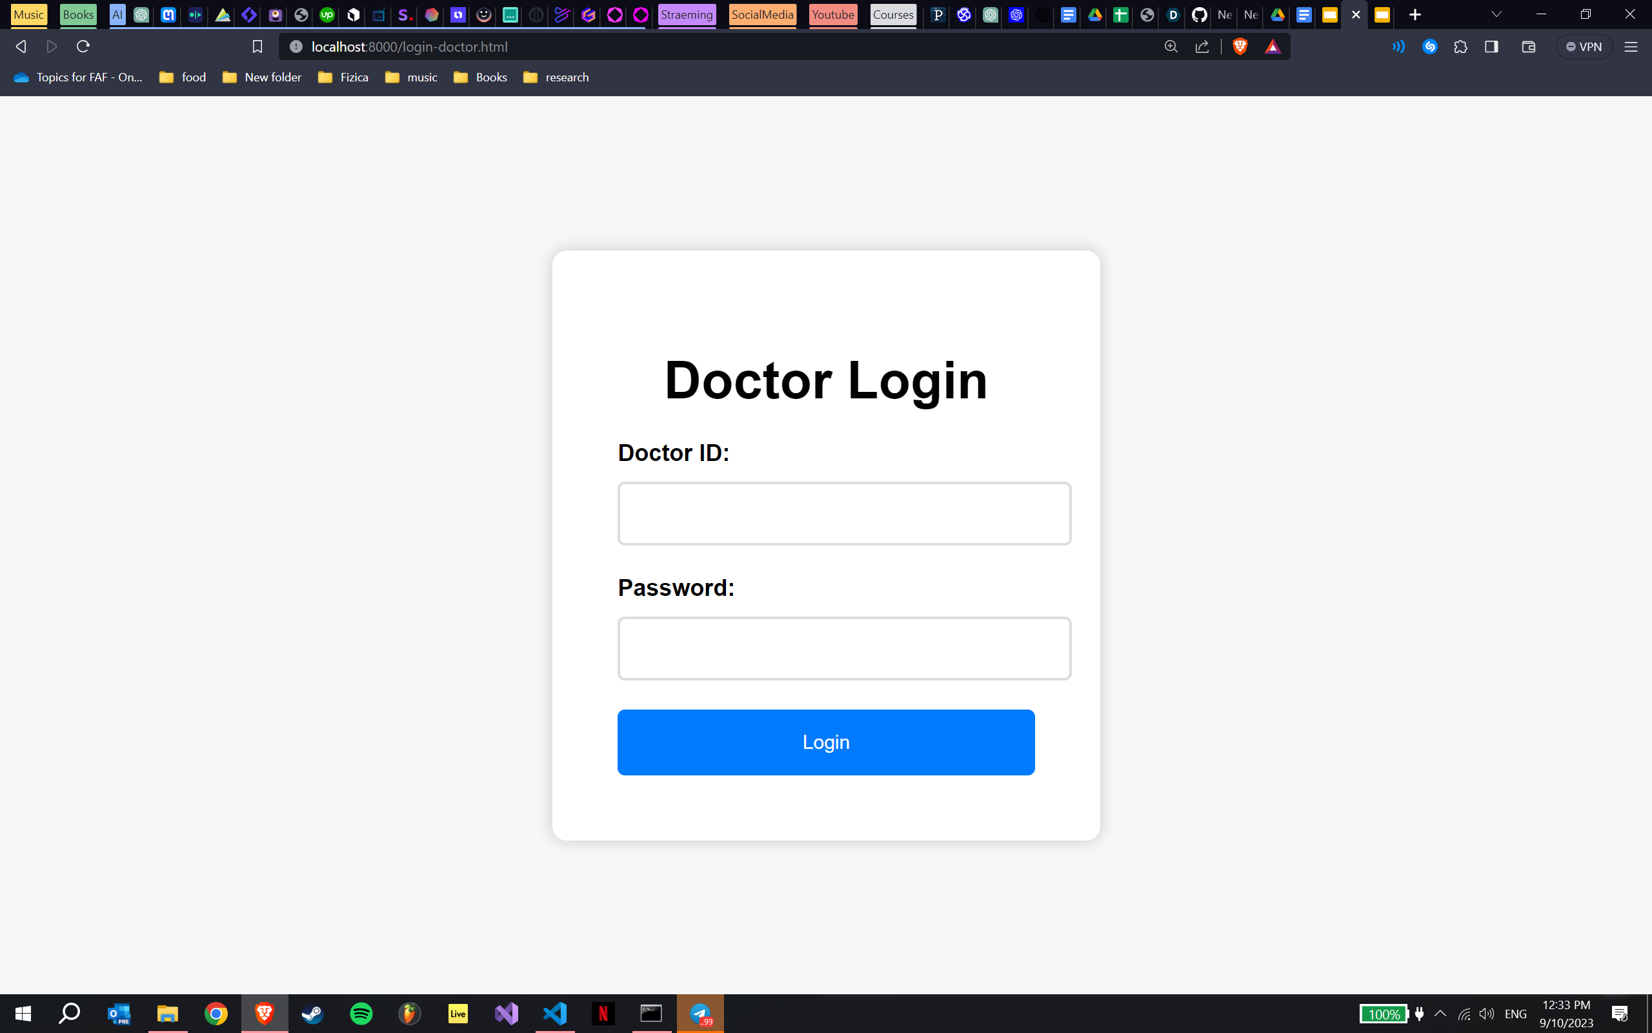Open the Youtube tab group
The height and width of the screenshot is (1033, 1652).
tap(833, 14)
